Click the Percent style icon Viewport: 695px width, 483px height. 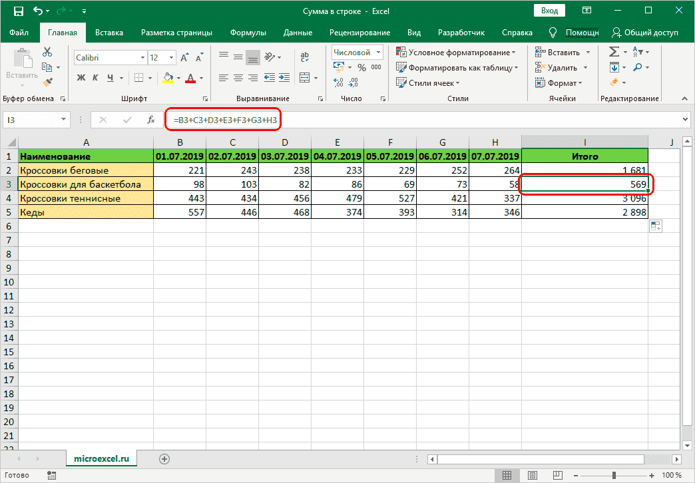click(361, 67)
